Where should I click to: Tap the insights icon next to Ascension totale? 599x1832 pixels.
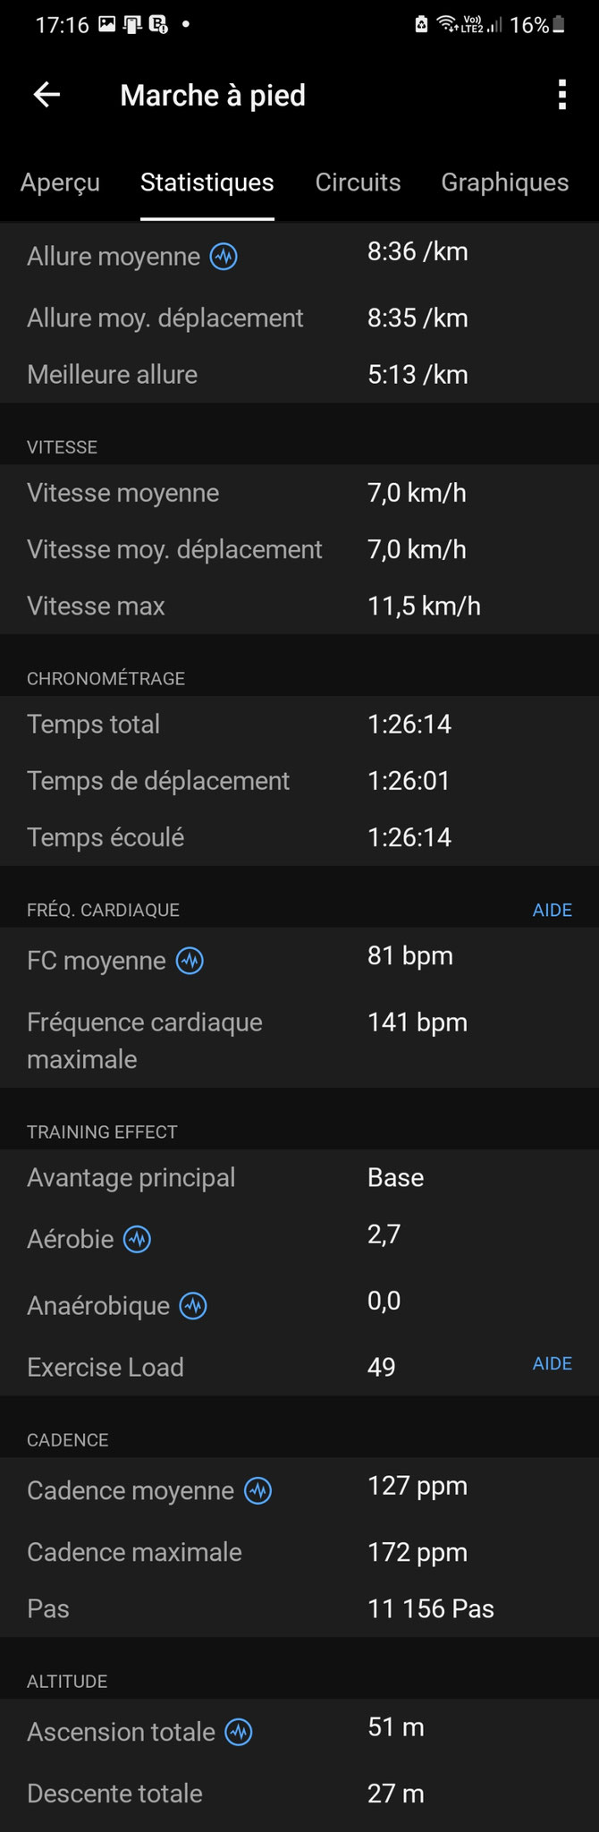[x=239, y=1733]
